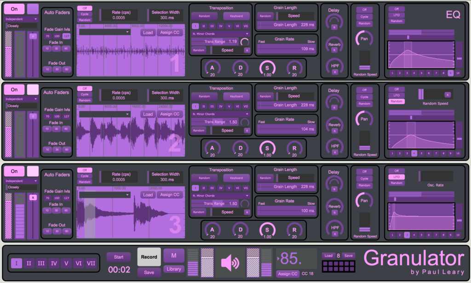Select global chord VII in bottom bar

click(91, 264)
